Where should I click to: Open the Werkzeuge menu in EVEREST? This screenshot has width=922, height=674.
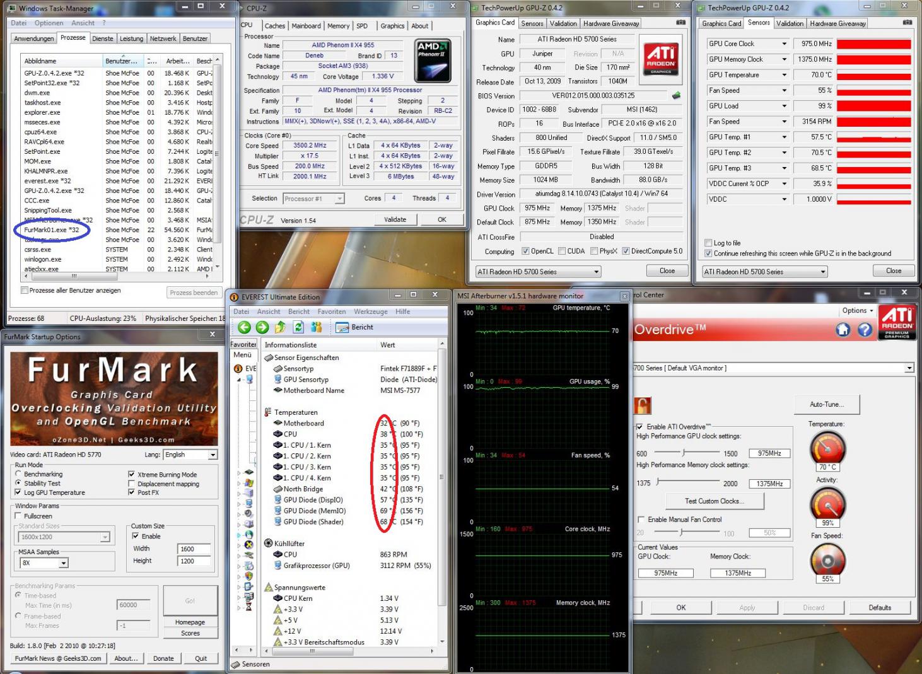point(371,311)
